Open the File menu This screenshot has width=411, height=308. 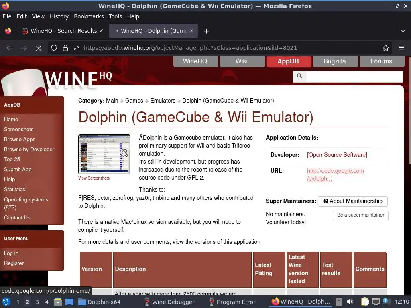coord(7,16)
